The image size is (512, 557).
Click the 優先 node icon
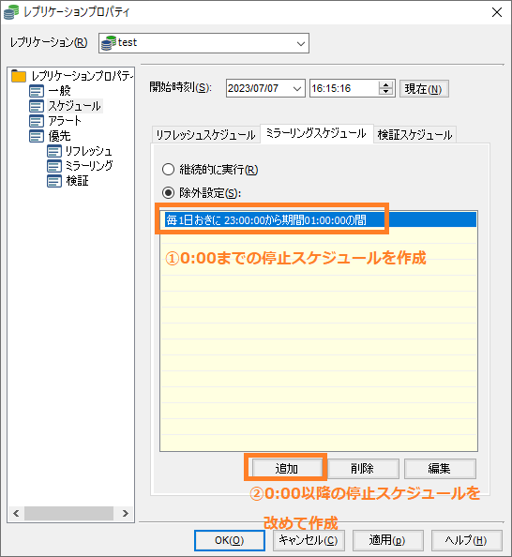point(37,136)
